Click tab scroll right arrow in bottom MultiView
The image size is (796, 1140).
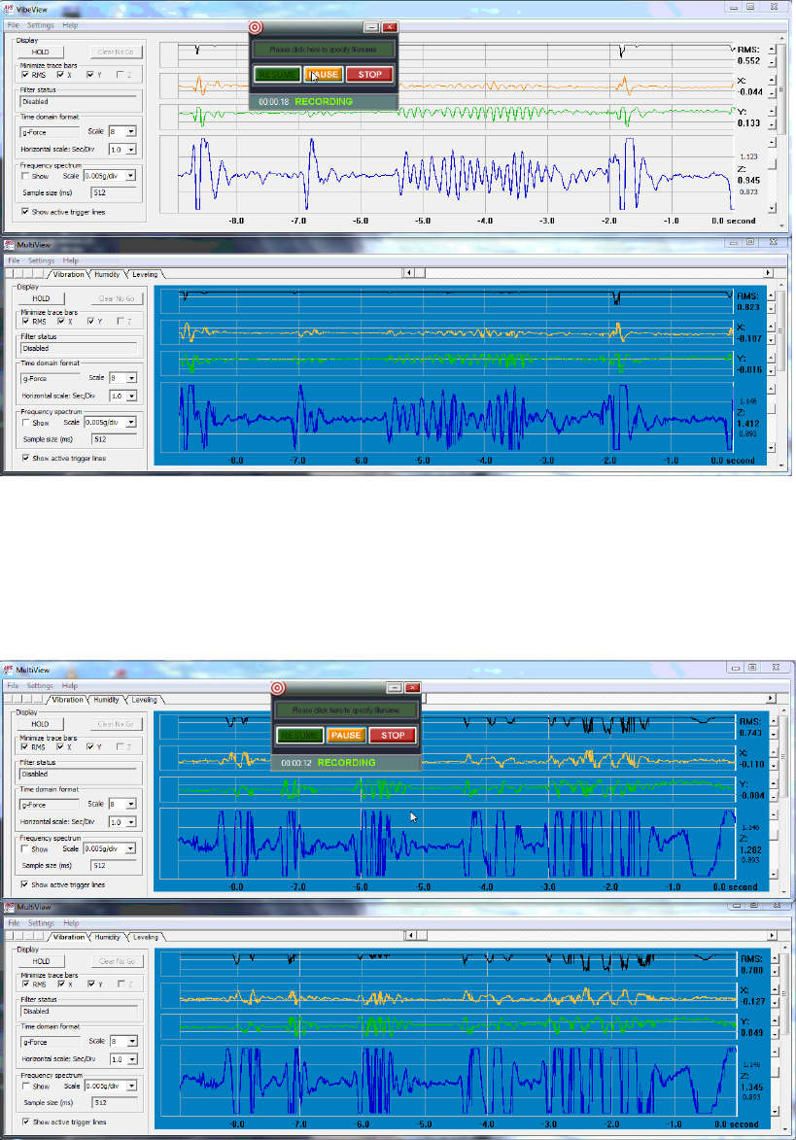(772, 936)
